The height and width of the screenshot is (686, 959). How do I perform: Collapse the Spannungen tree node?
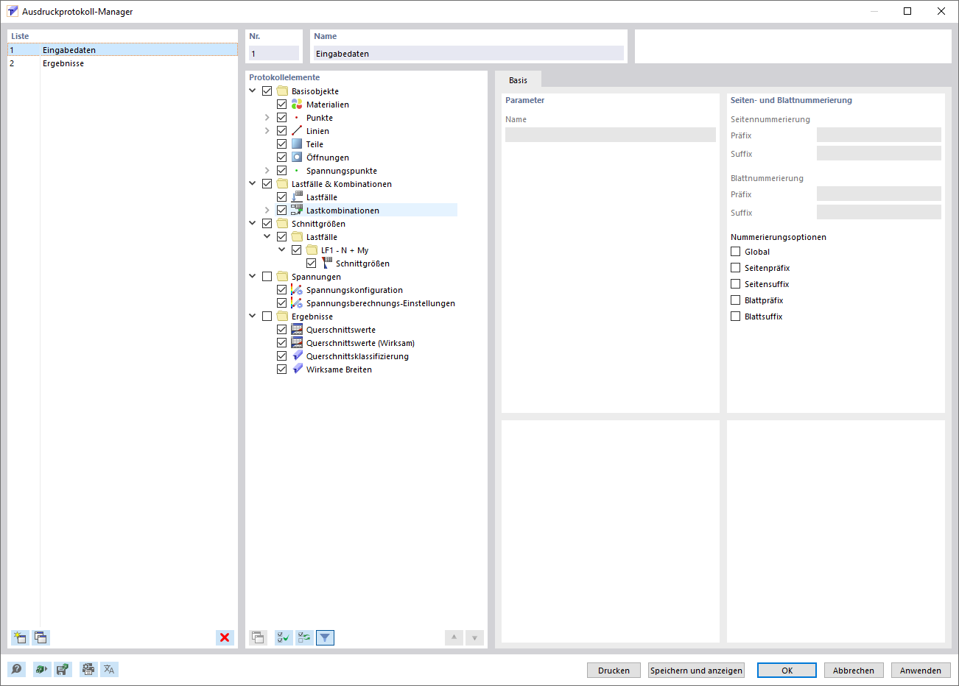click(253, 277)
